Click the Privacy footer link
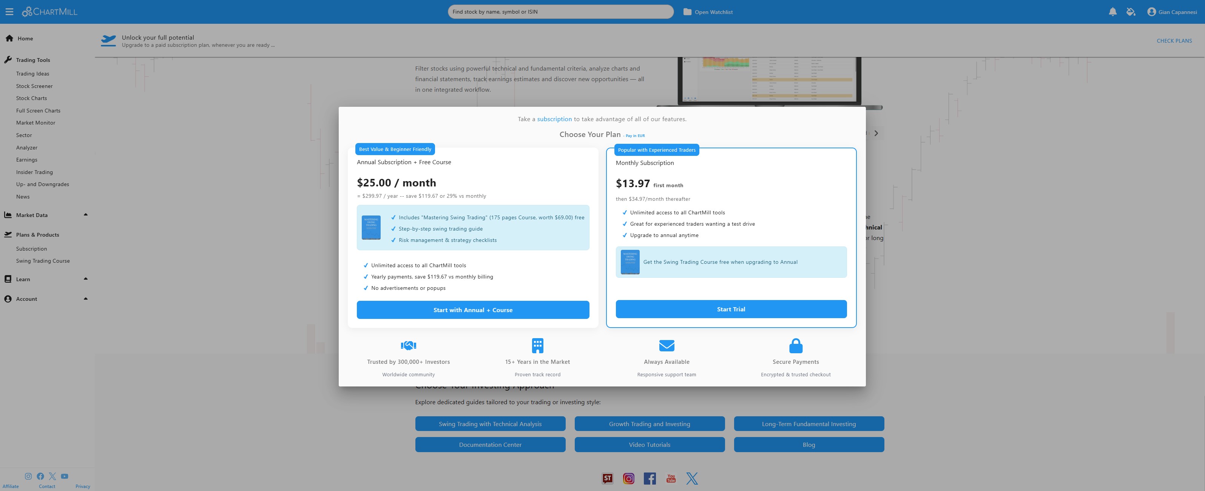 83,486
